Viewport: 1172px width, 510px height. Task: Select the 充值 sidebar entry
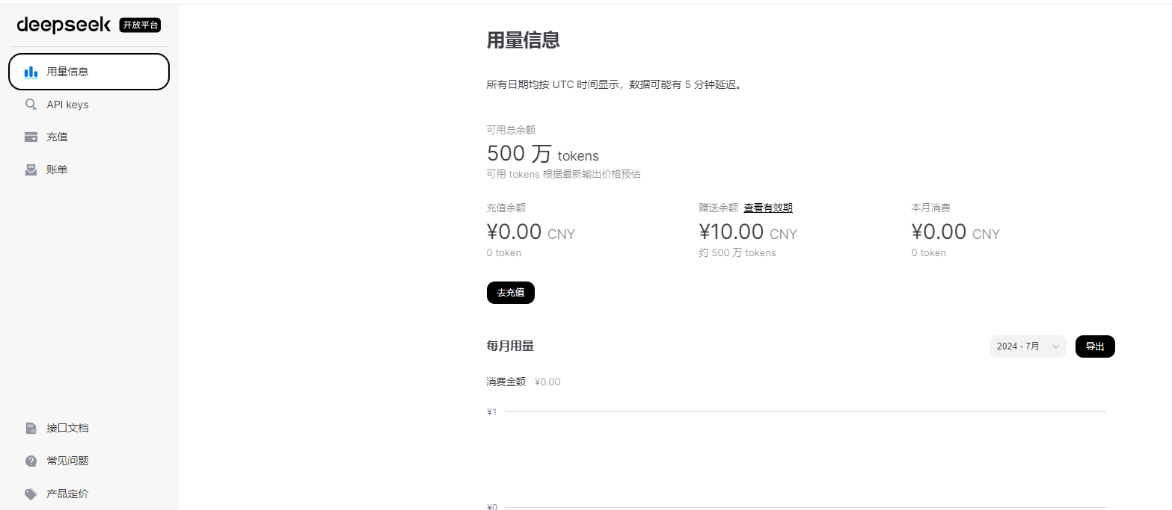(x=89, y=137)
